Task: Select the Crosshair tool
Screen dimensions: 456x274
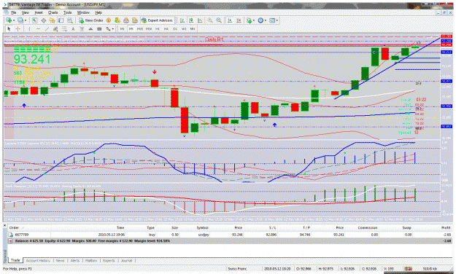Action: tap(18, 28)
